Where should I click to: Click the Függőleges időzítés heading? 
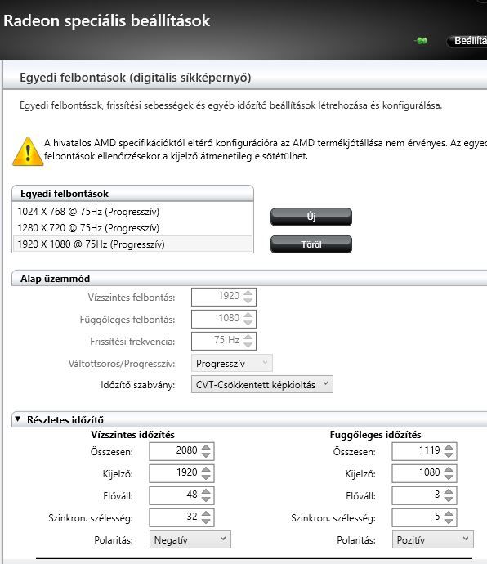(376, 435)
